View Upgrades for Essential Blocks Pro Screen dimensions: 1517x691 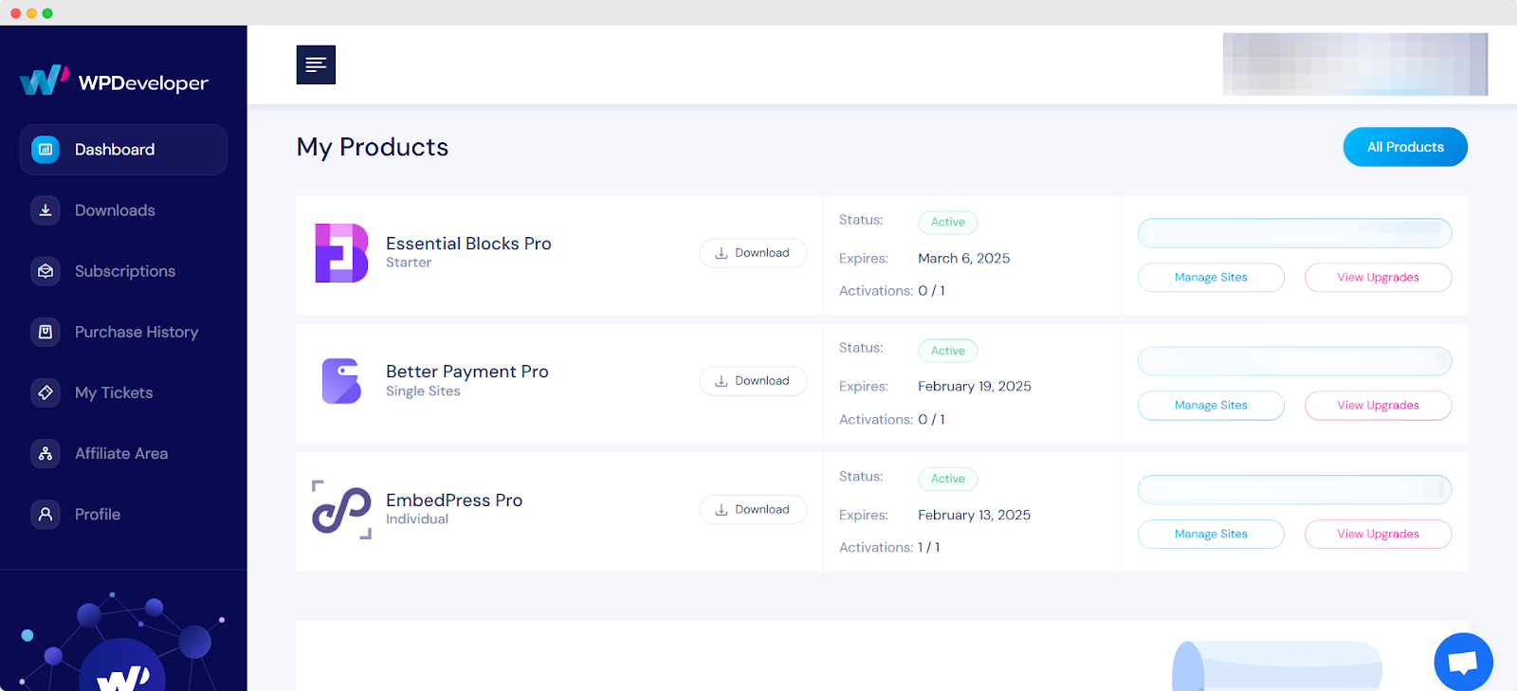(x=1378, y=278)
